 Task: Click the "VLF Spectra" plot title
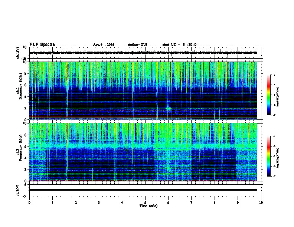[x=42, y=45]
